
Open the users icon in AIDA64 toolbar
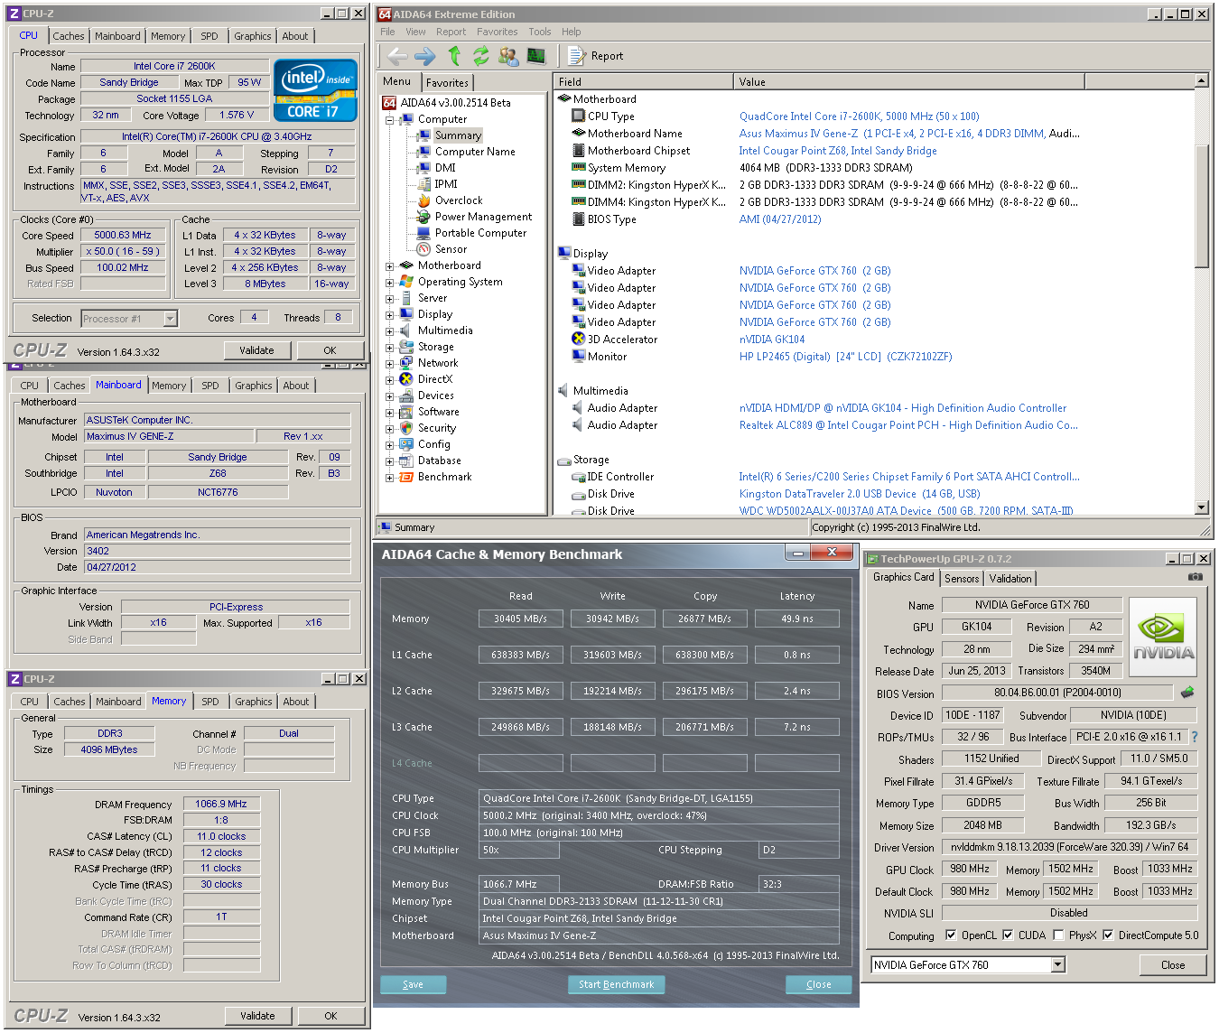[508, 56]
